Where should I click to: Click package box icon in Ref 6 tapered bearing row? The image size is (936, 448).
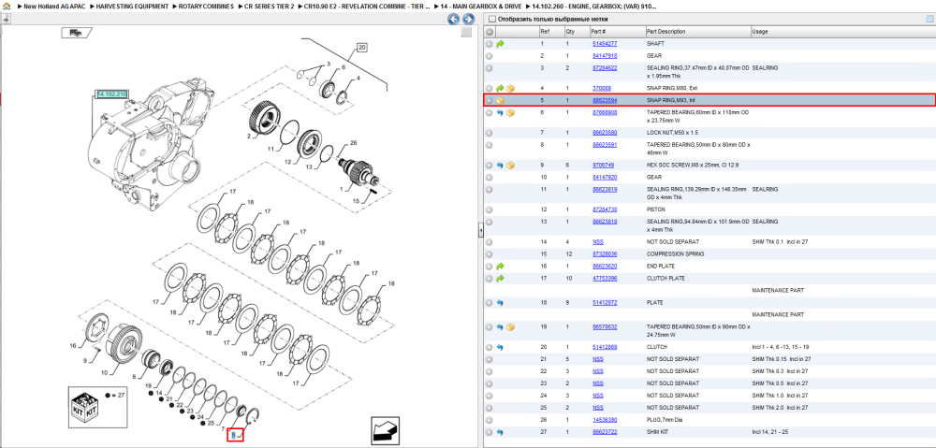[x=510, y=113]
